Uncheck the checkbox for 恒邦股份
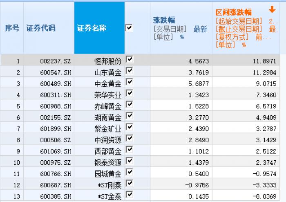286x202 pixels. coord(130,59)
